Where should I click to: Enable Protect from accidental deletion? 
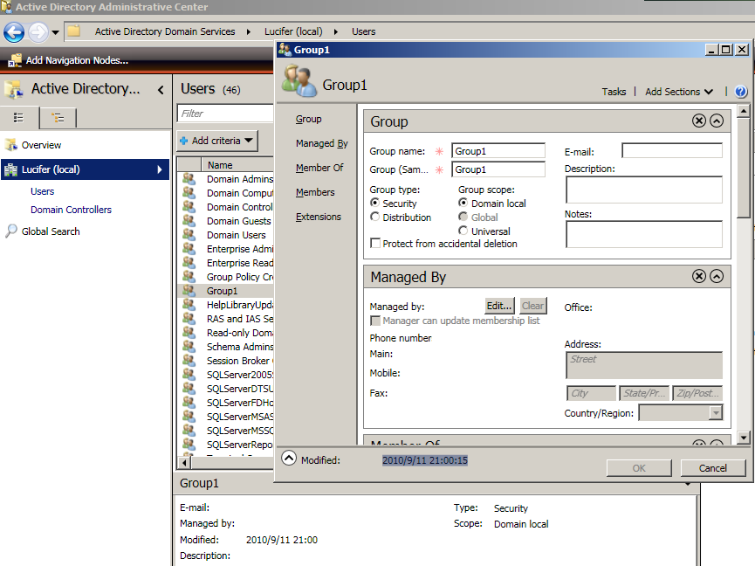point(375,244)
